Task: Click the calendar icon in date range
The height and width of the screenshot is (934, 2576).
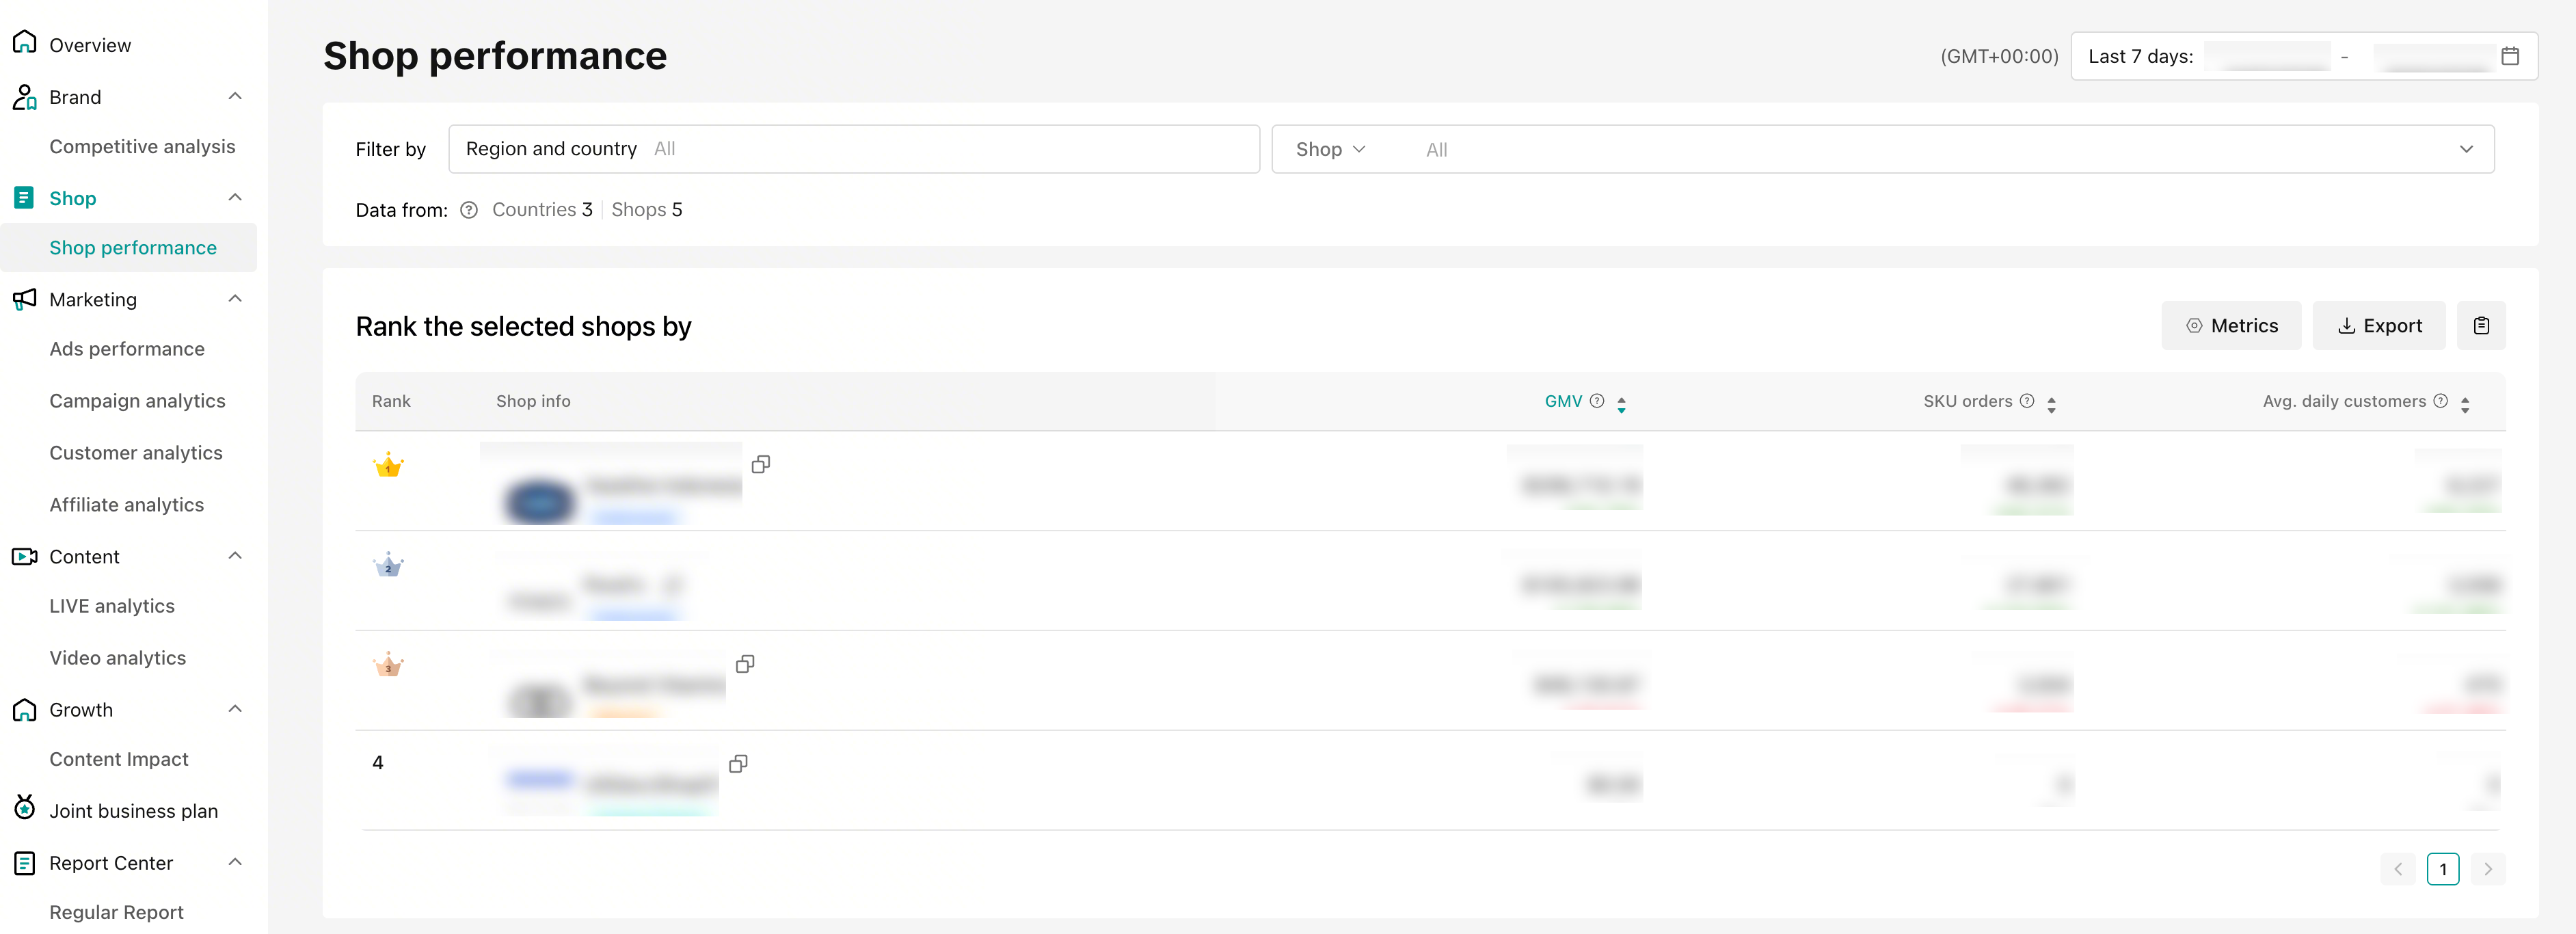Action: click(2509, 56)
